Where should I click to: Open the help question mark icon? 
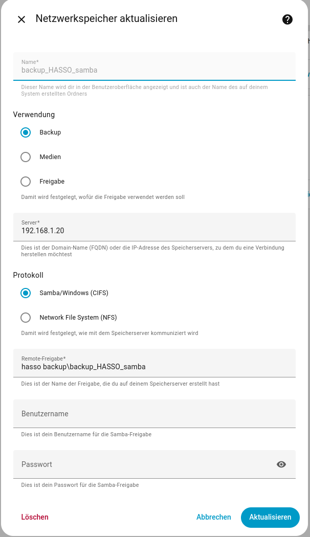point(287,19)
